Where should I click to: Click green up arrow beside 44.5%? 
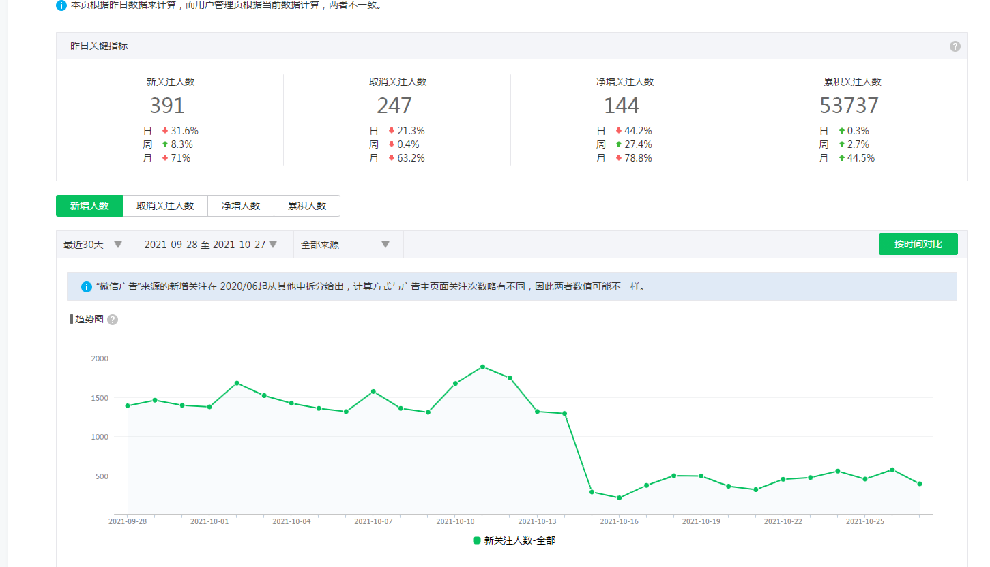(842, 158)
